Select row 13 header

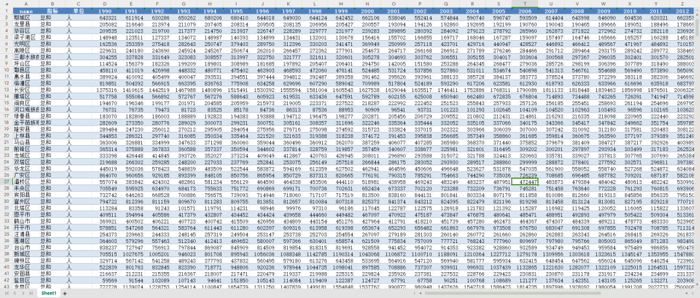coord(6,89)
